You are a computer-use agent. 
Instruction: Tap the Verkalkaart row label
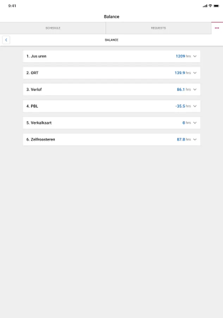click(39, 123)
